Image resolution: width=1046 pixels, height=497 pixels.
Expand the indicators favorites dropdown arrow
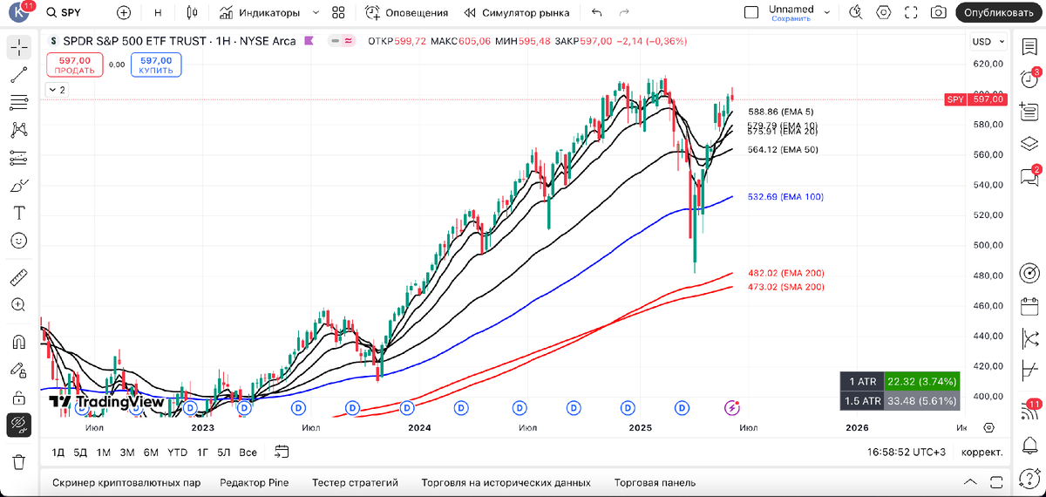coord(316,13)
